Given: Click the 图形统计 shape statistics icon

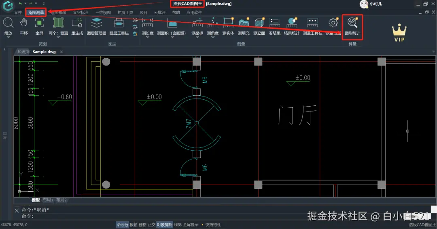Looking at the screenshot, I should pos(352,23).
